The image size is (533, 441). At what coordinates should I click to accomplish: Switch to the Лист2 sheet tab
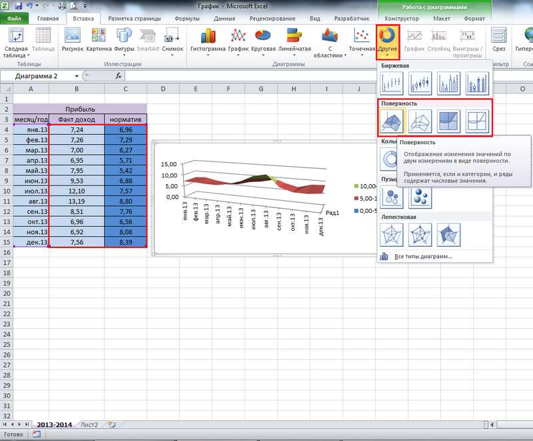tap(89, 425)
